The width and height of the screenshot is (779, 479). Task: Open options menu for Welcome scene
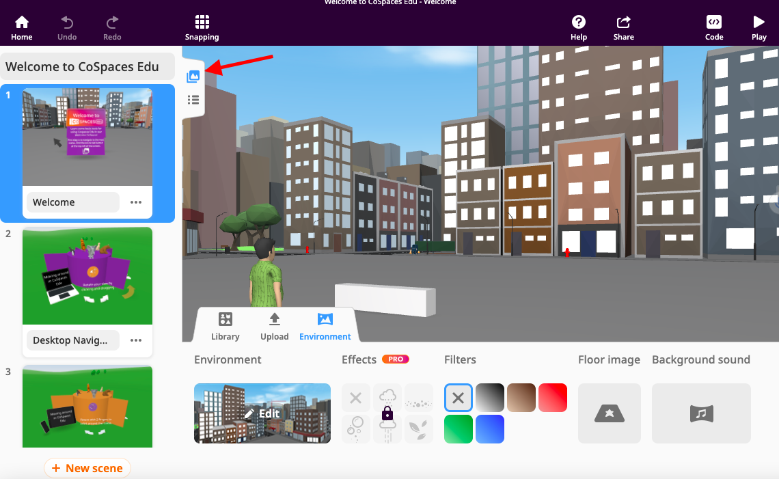(136, 202)
